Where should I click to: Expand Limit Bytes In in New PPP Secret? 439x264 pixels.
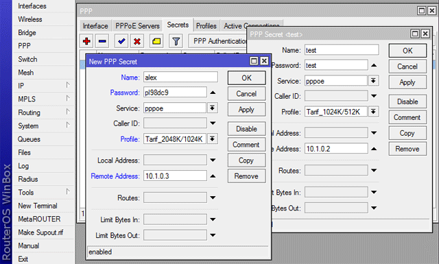click(x=213, y=219)
